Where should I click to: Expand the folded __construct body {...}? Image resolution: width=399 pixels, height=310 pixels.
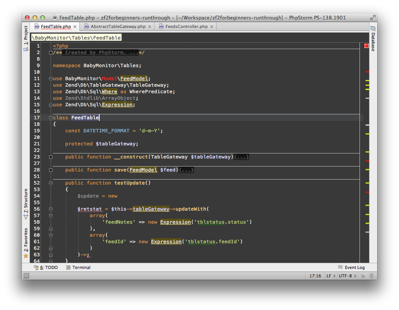click(241, 157)
